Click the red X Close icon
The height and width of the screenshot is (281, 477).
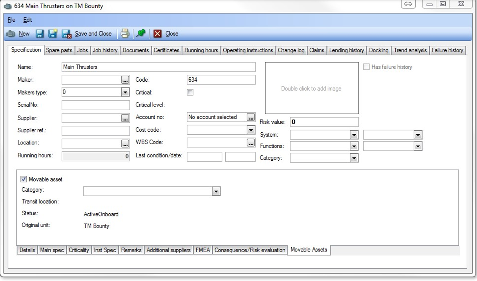[157, 34]
